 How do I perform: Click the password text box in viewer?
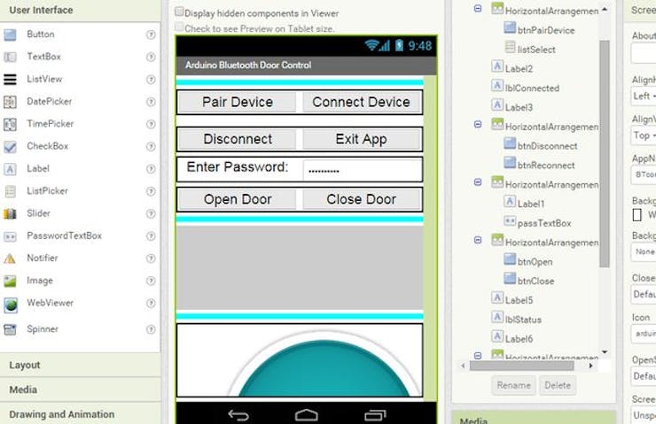pos(362,170)
